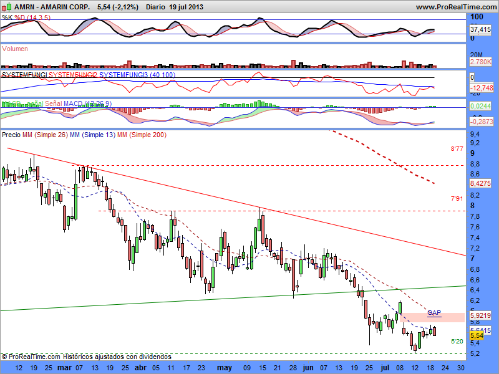Select the 0,0244 MACD histogram value

tap(480, 106)
